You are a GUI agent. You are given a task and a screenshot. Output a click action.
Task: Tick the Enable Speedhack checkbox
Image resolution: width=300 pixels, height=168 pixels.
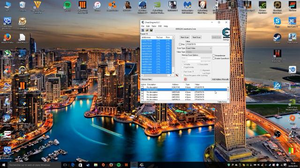point(214,58)
